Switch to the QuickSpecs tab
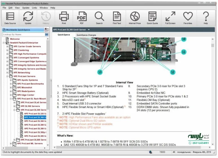218x158 pixels. click(64, 35)
